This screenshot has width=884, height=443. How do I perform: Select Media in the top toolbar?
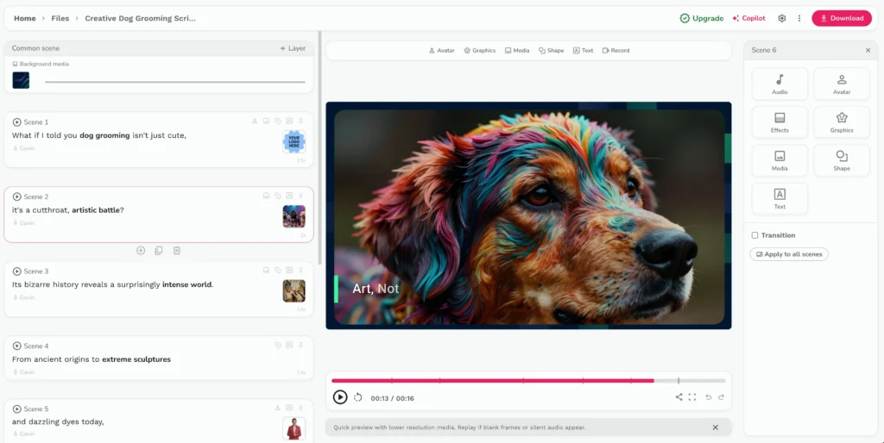(x=517, y=50)
